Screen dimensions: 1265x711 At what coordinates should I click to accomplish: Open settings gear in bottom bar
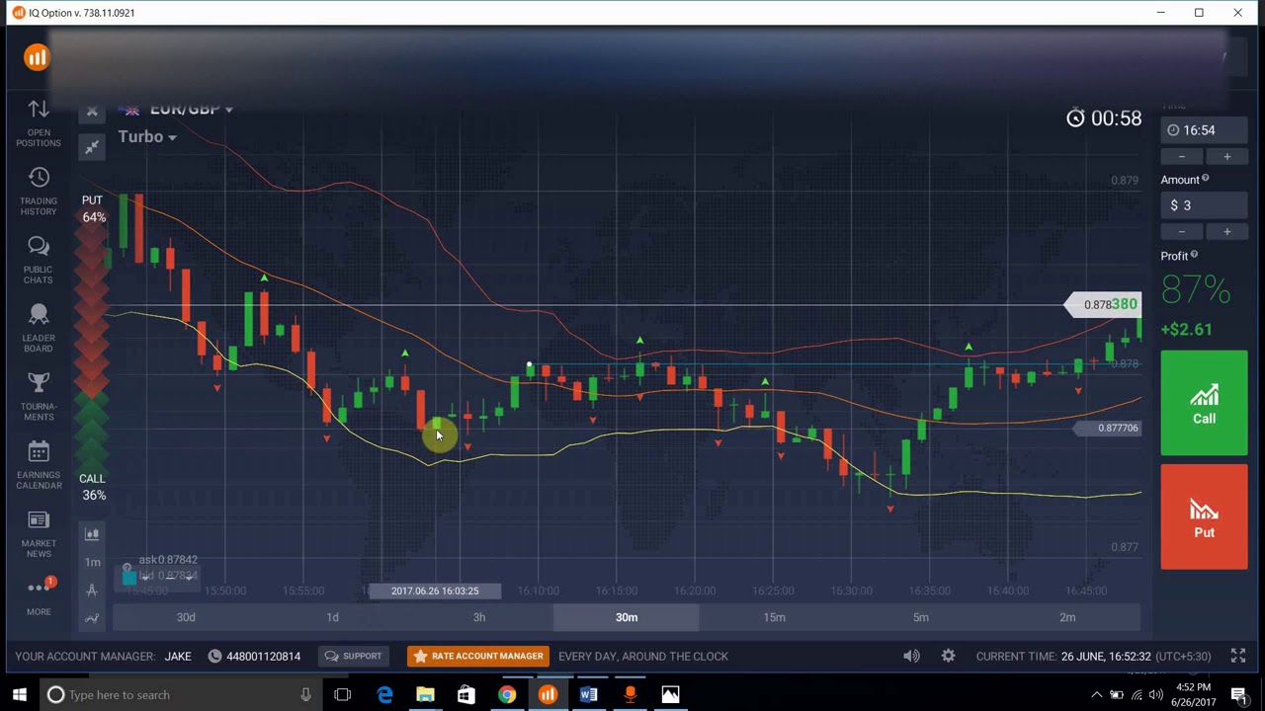[948, 656]
